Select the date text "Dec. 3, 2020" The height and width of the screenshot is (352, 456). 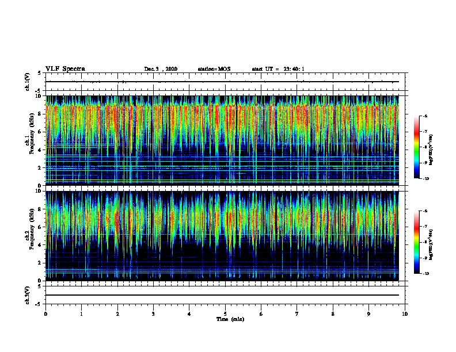tap(161, 69)
